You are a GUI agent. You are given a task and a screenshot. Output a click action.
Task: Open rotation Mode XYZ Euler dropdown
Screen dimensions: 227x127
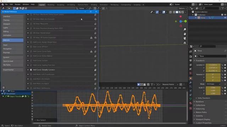pyautogui.click(x=213, y=84)
